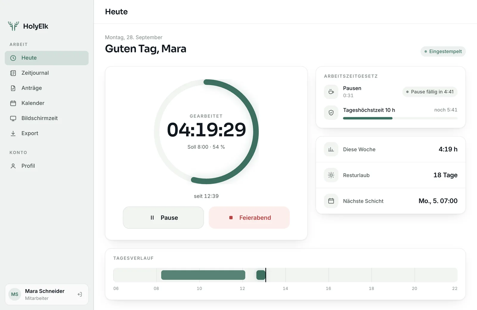Viewport: 477px width, 310px height.
Task: Click the document icon beside Anträge
Action: click(x=13, y=88)
